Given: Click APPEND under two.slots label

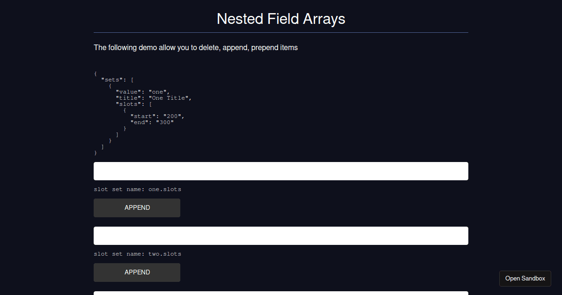Looking at the screenshot, I should tap(137, 272).
